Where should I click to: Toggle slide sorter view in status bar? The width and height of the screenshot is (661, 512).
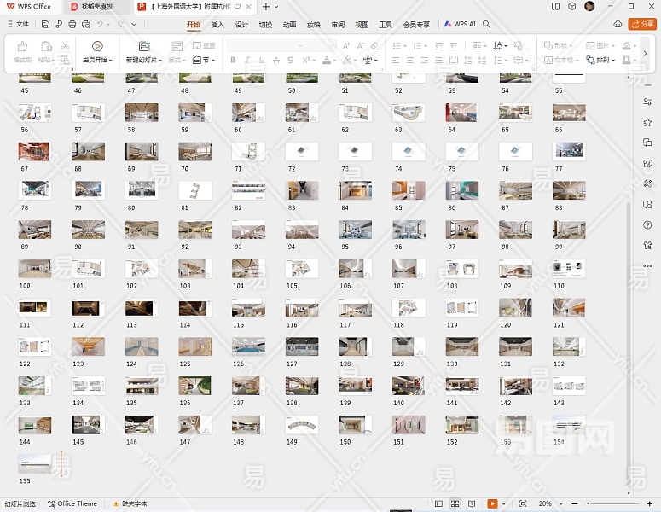[x=455, y=504]
